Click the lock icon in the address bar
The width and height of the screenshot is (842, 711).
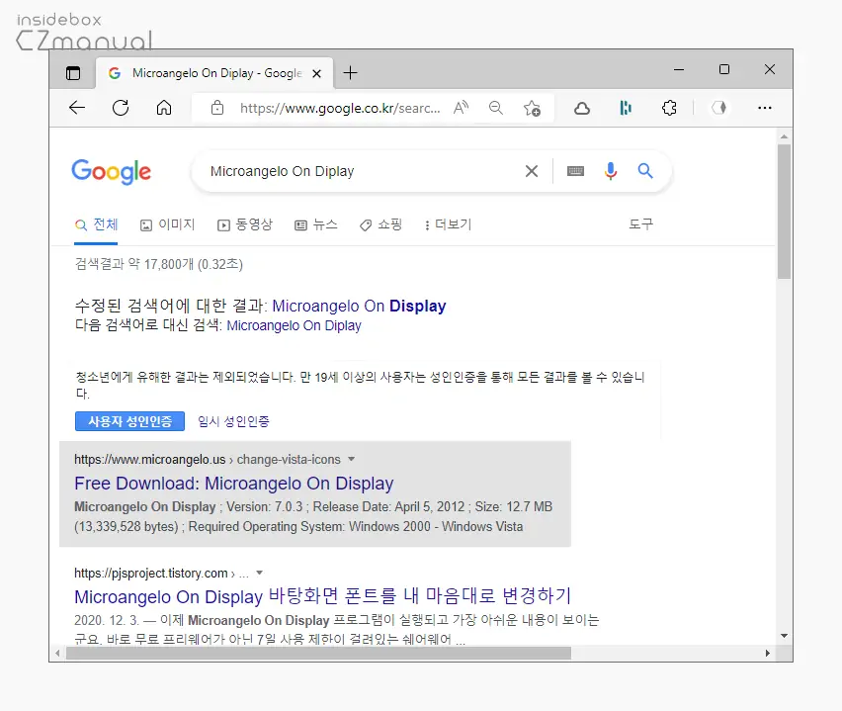216,108
